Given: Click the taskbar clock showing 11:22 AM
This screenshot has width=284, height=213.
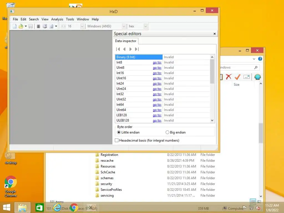Looking at the screenshot, I should point(272,208).
